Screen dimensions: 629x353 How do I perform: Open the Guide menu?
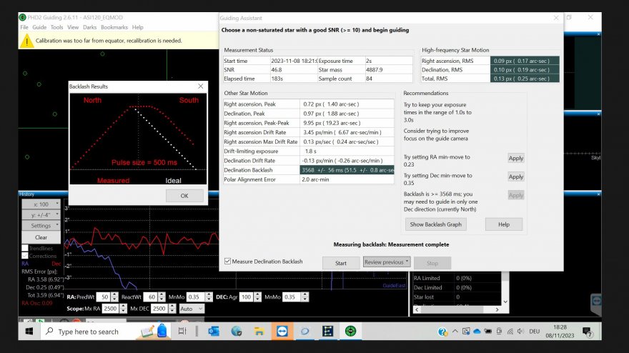39,27
